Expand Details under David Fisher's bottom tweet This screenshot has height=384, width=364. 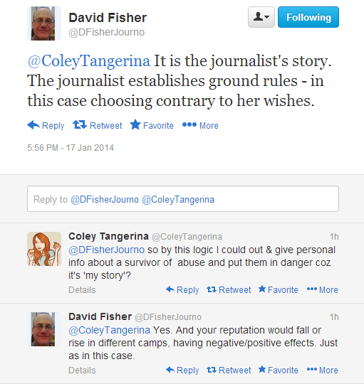point(82,370)
